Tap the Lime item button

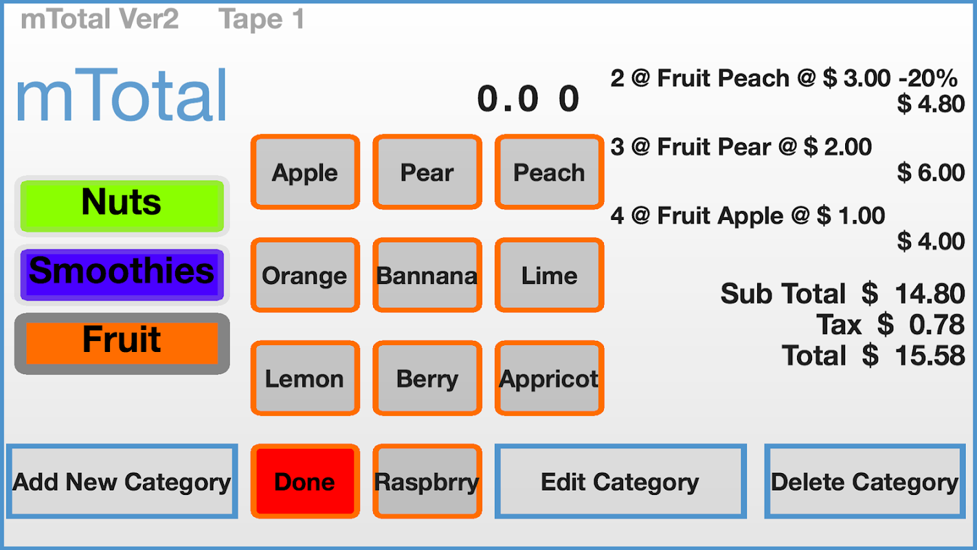pyautogui.click(x=550, y=275)
